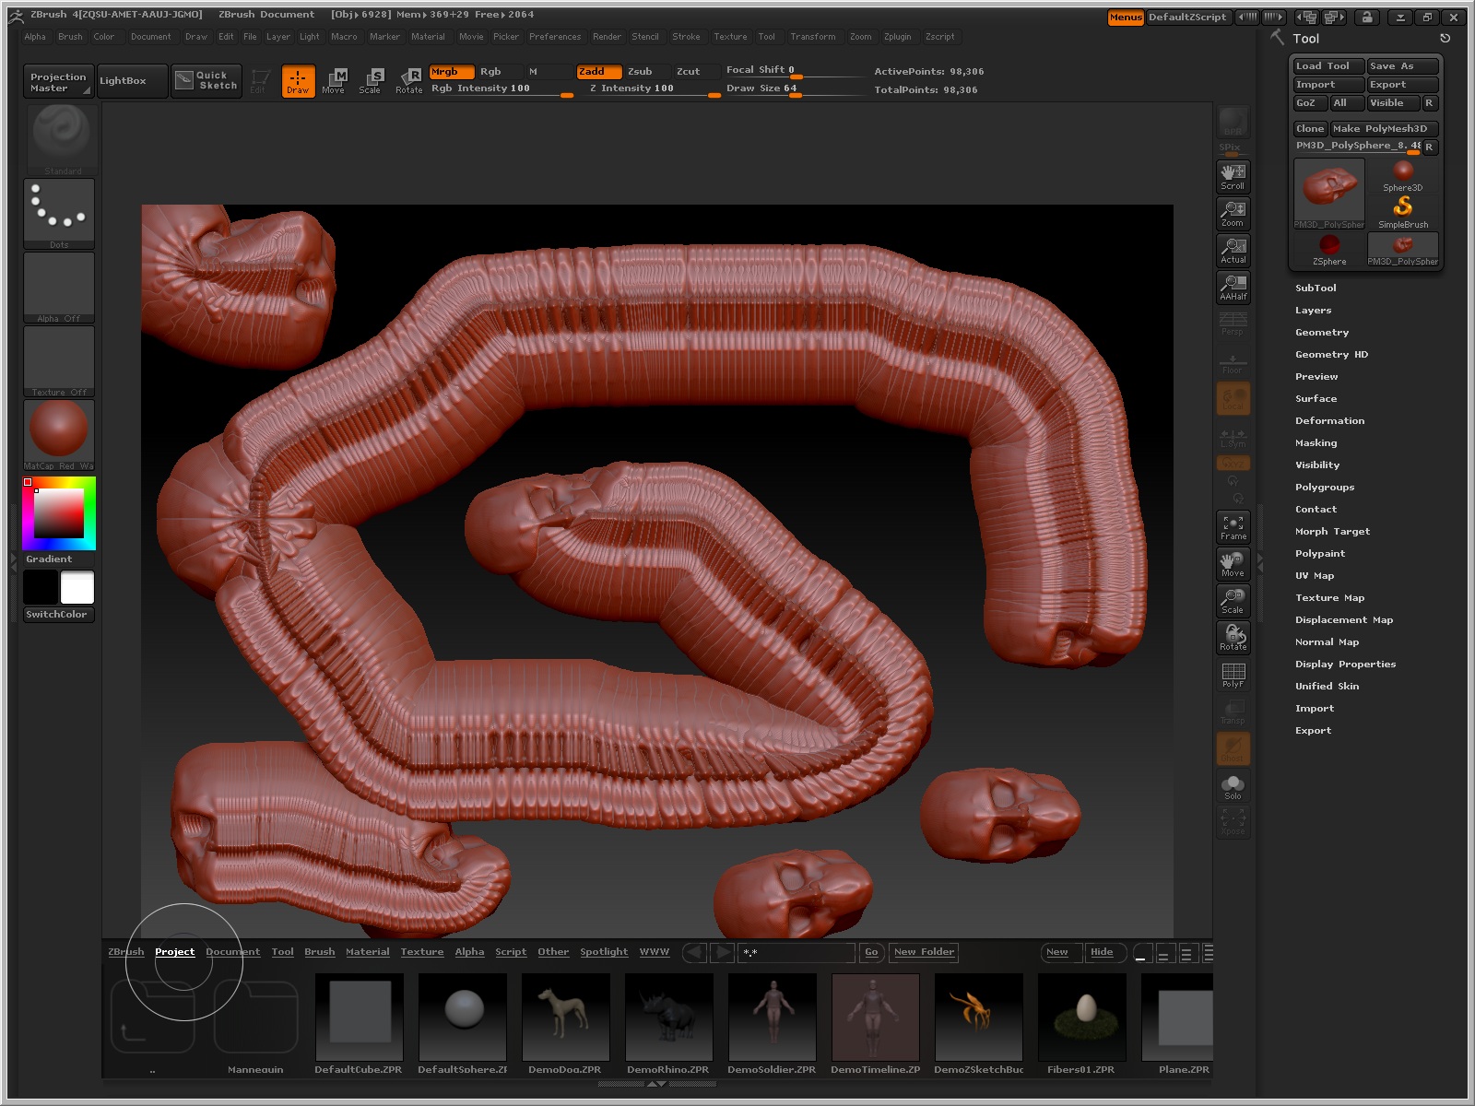Click the Actual size icon
Screen dimensions: 1475x1106
tap(1233, 250)
